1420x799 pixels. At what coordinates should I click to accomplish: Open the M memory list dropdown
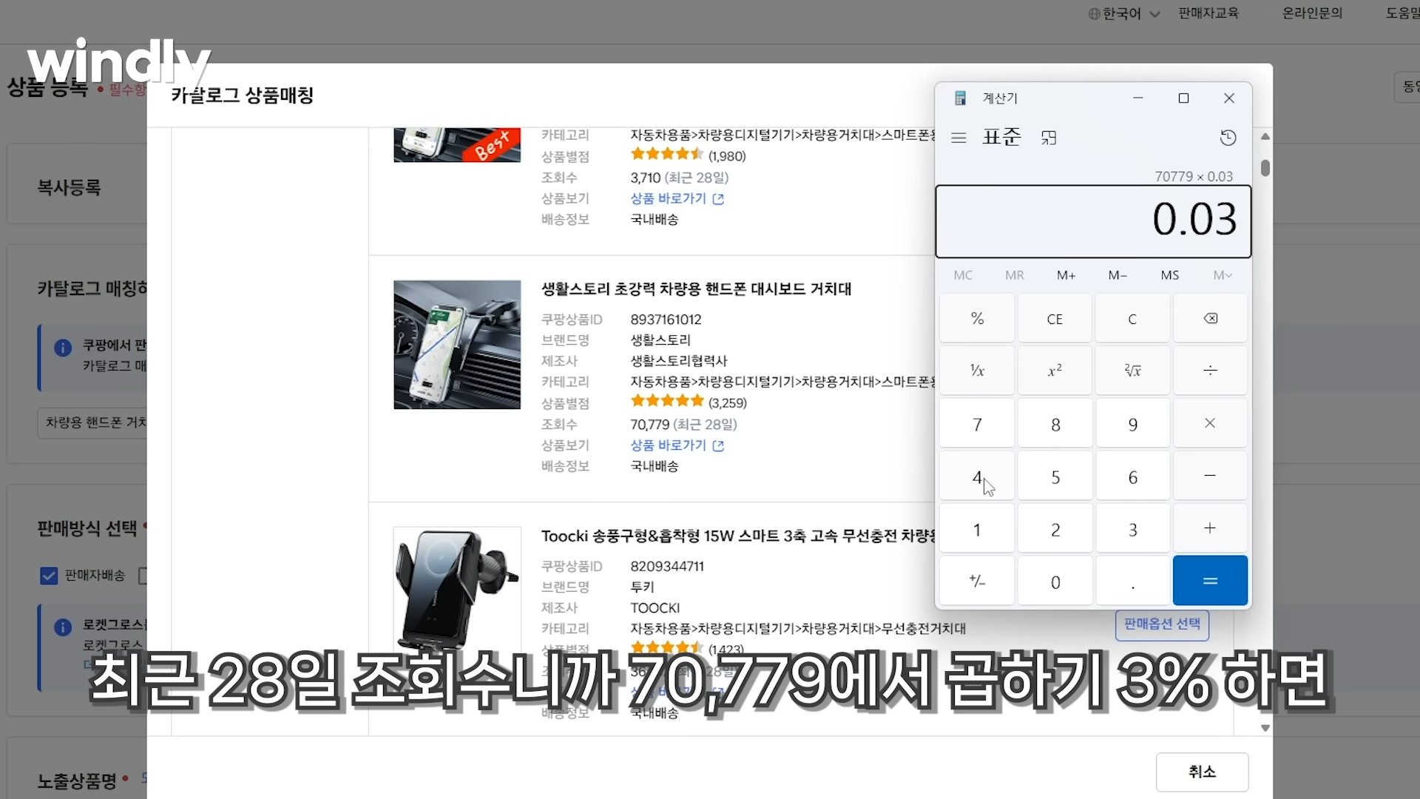coord(1223,275)
